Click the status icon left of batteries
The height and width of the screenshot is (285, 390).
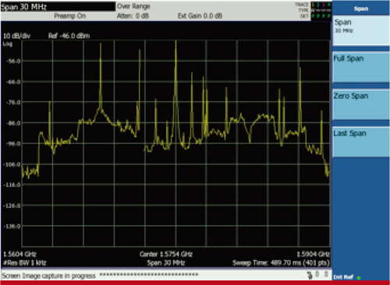pos(310,275)
